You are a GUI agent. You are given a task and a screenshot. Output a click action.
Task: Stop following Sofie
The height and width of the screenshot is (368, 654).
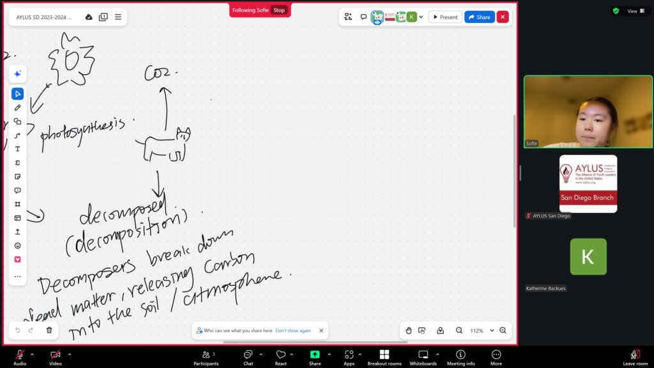tap(279, 10)
